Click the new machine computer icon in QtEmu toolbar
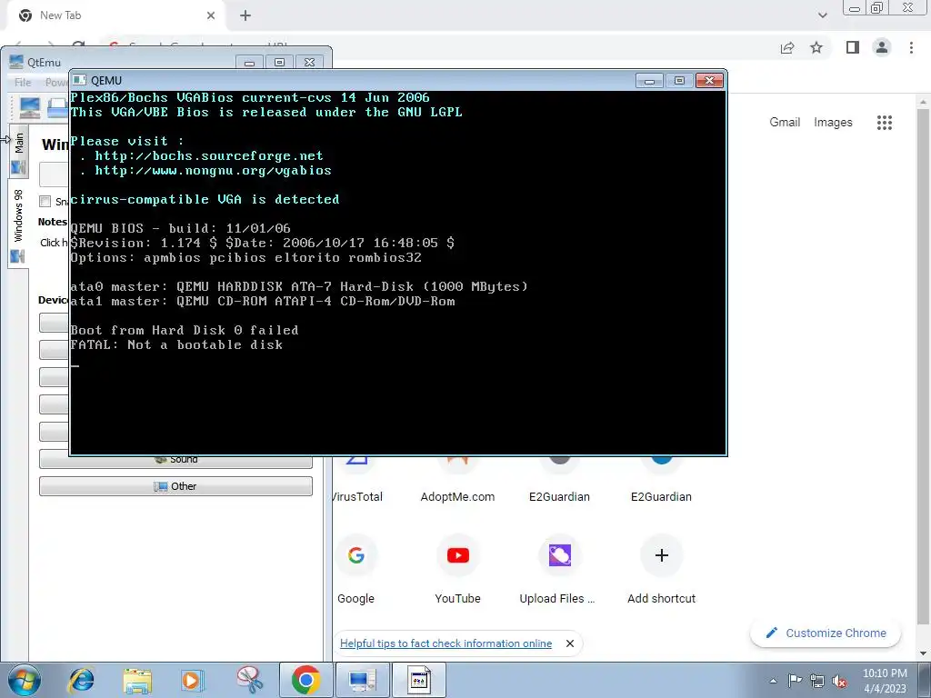Image resolution: width=931 pixels, height=698 pixels. (x=30, y=108)
